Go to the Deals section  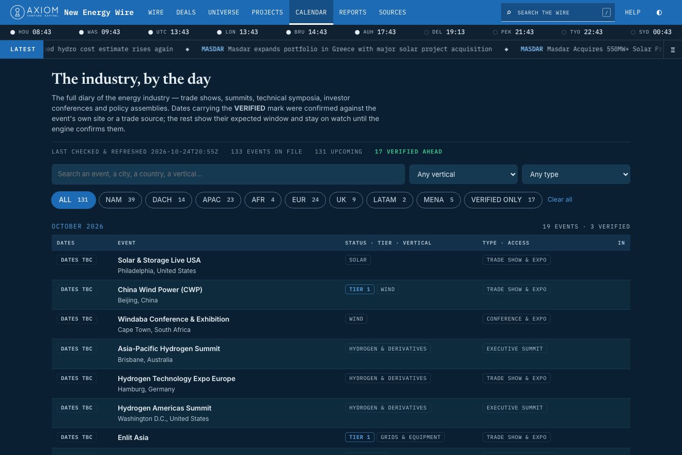click(x=186, y=12)
